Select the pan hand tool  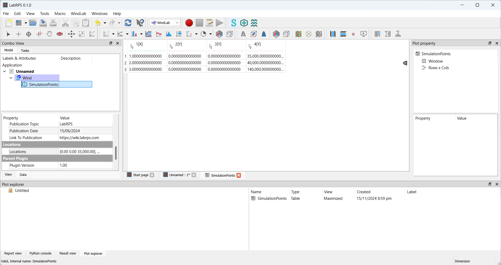tap(49, 34)
